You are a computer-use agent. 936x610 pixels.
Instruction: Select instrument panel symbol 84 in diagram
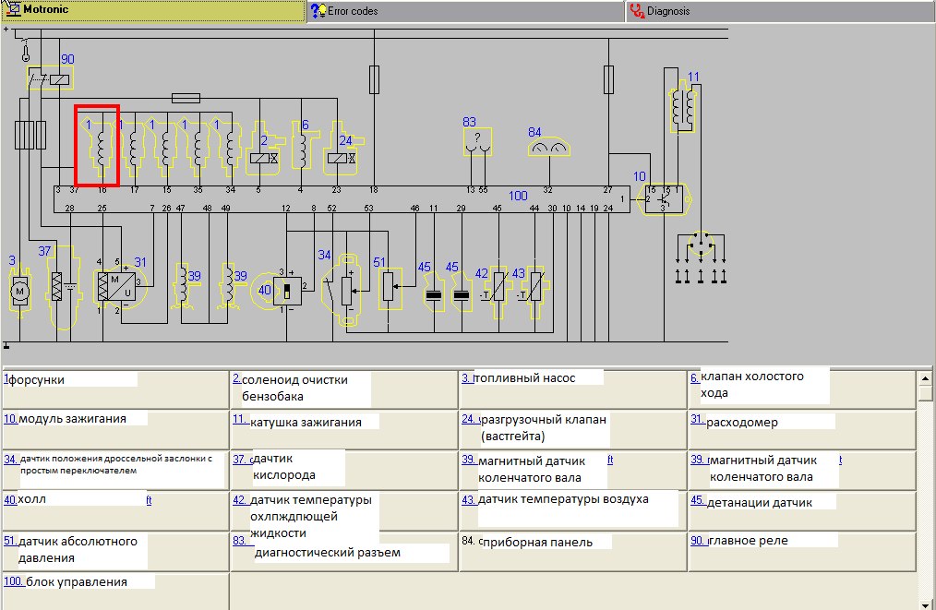550,145
